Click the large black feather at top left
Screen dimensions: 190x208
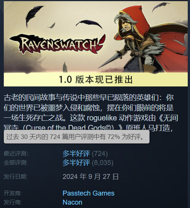(34, 15)
